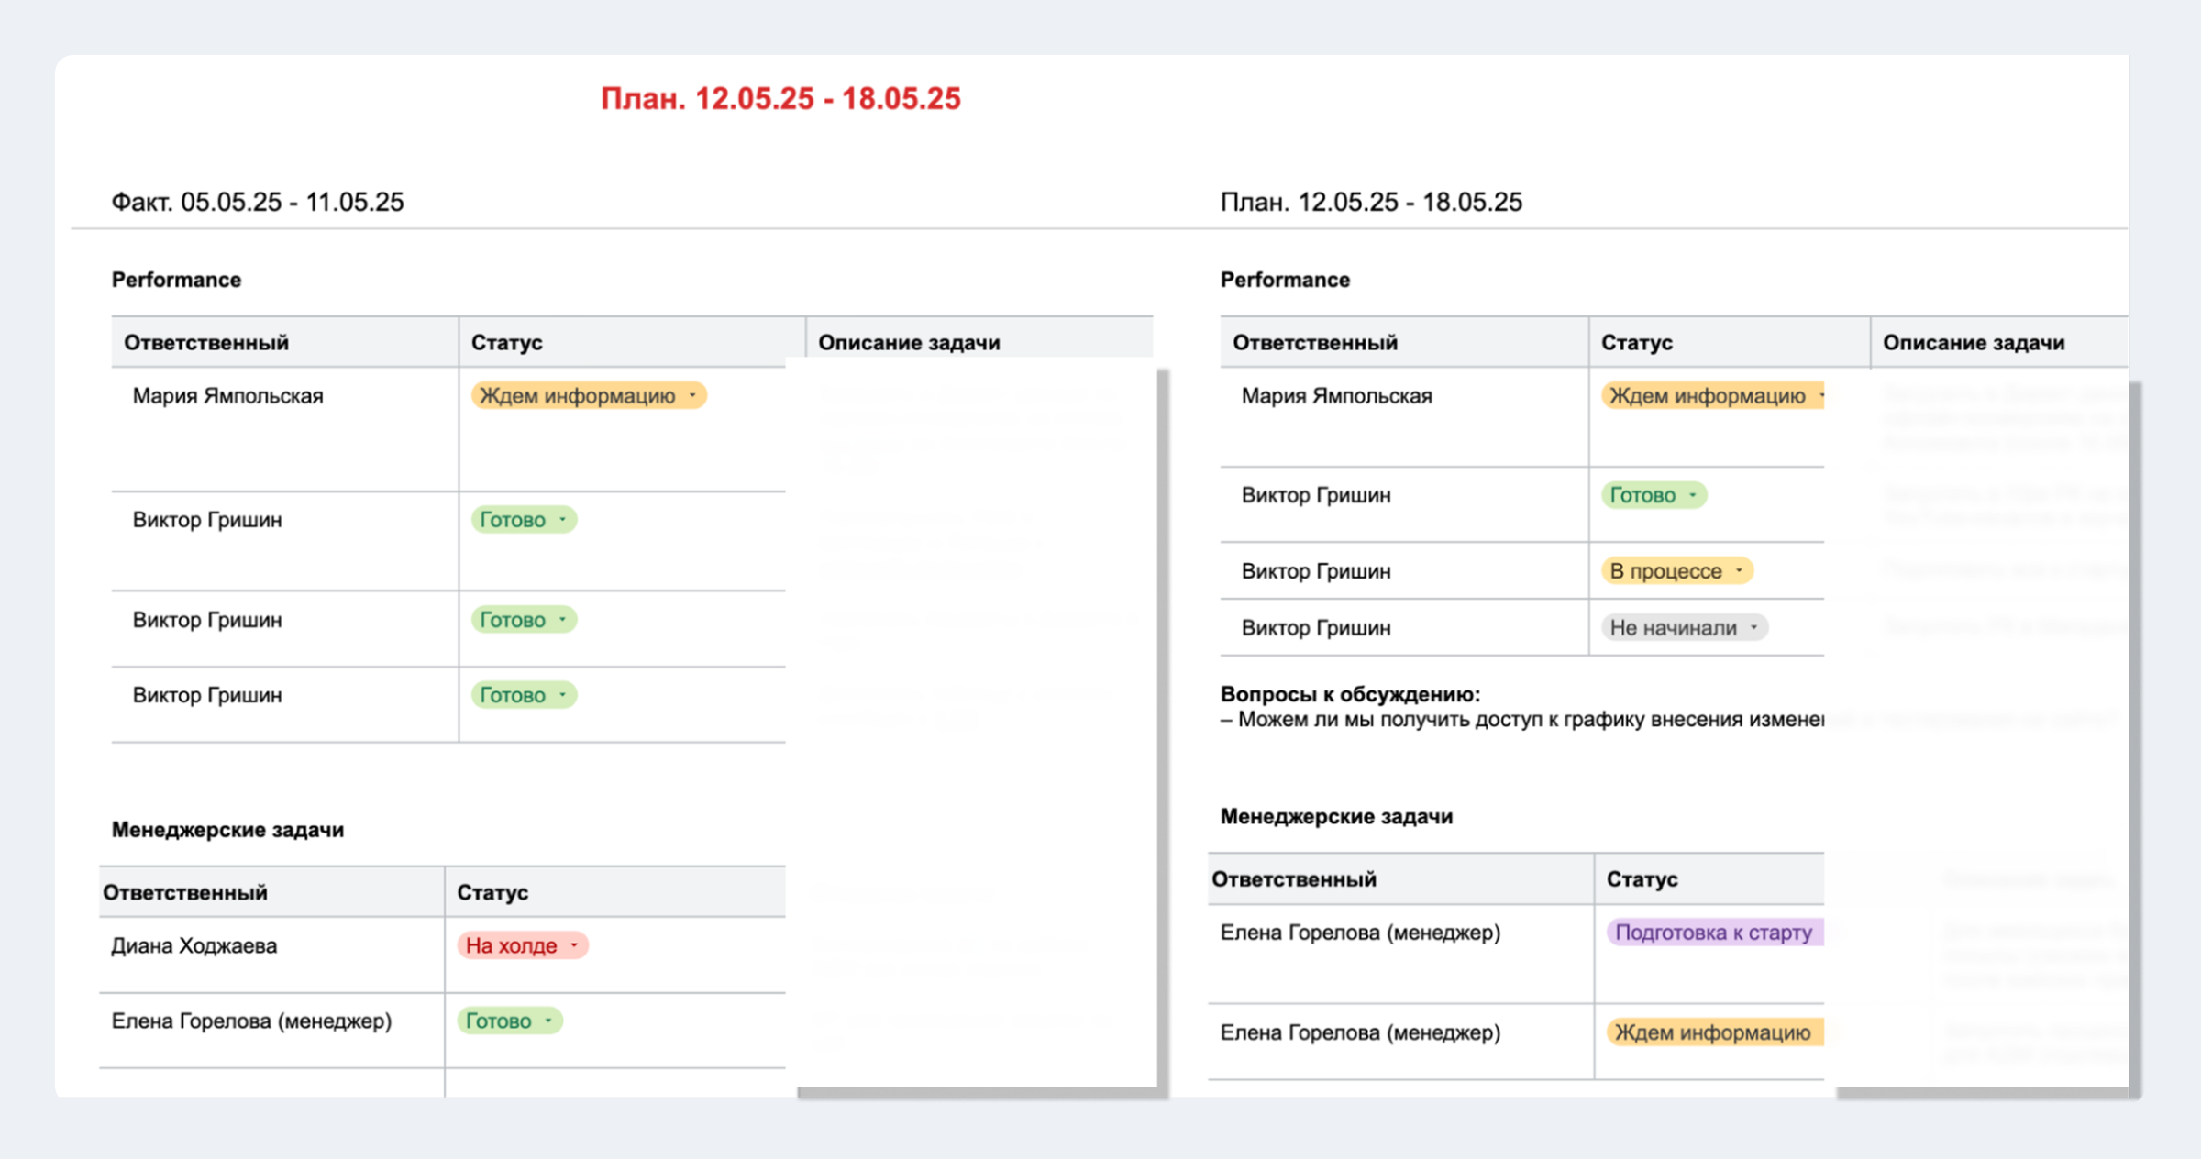2201x1159 pixels.
Task: Open 'Не начинали' status dropdown
Action: tap(1684, 628)
